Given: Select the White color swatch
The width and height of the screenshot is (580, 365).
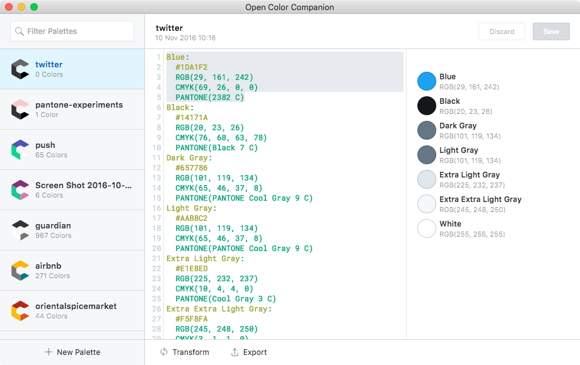Looking at the screenshot, I should (427, 228).
